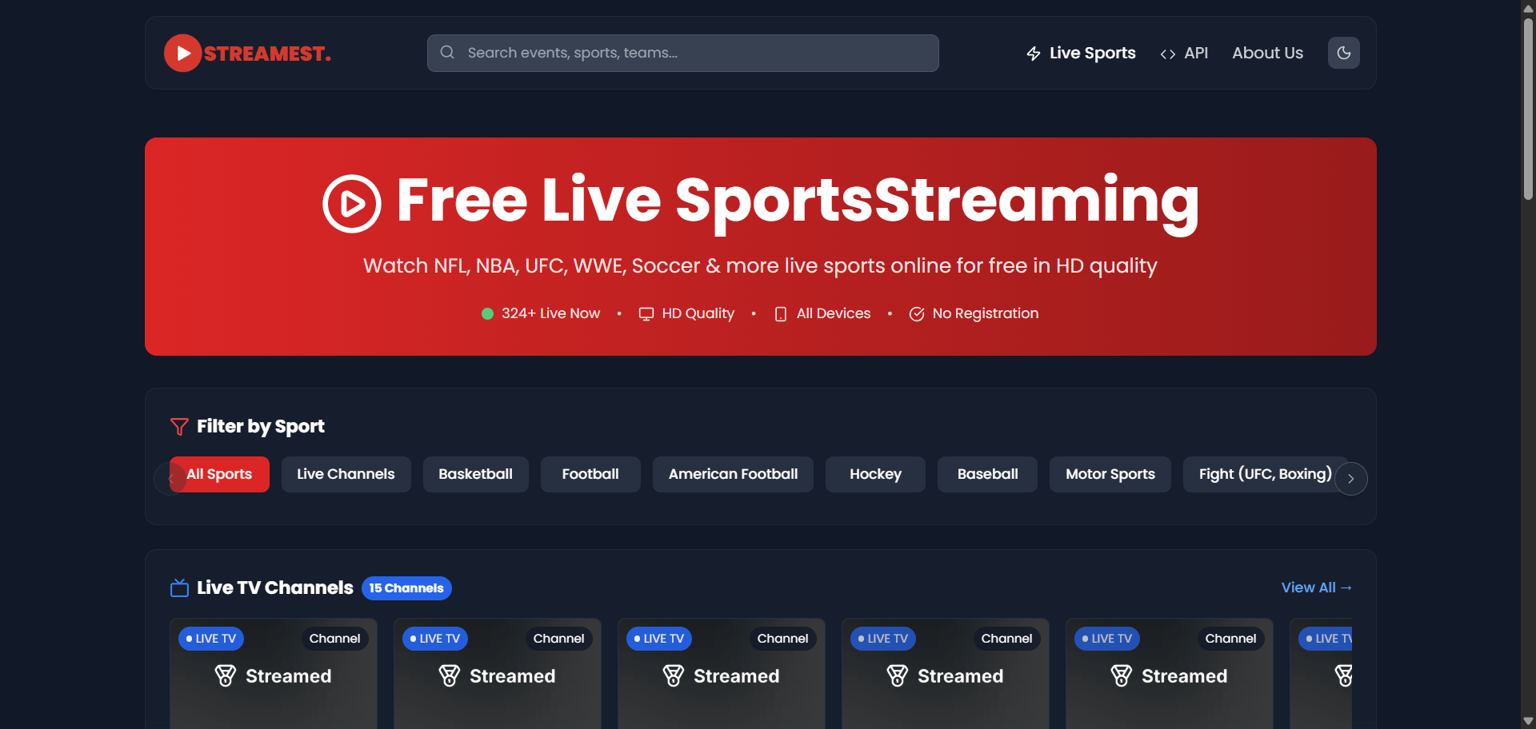This screenshot has height=729, width=1536.
Task: Click the Streamest play logo icon
Action: (x=183, y=53)
